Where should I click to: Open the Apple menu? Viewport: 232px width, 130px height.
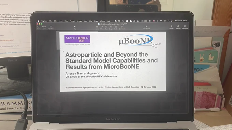(x=39, y=21)
